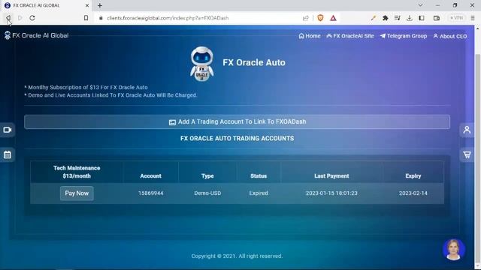Go back using browser back arrow

[8, 18]
